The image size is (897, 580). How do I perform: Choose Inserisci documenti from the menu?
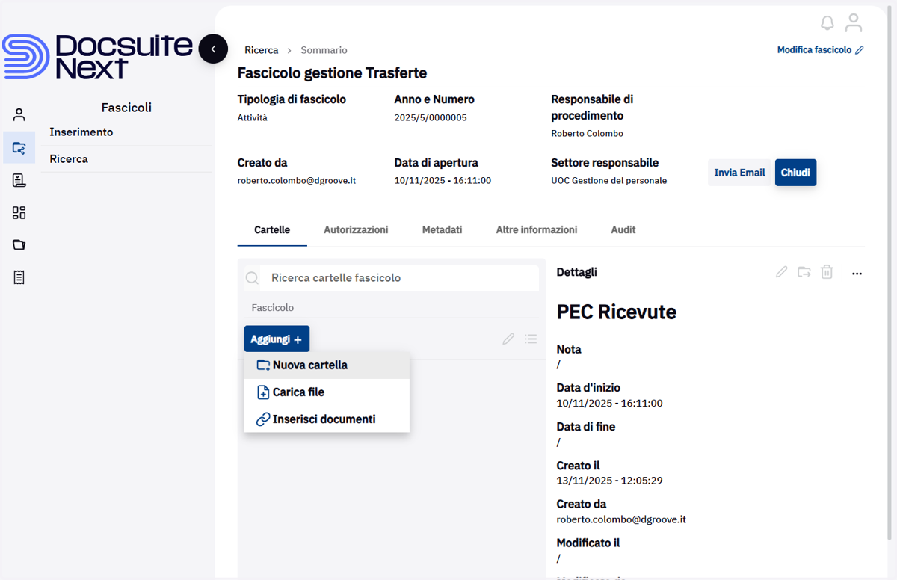327,419
